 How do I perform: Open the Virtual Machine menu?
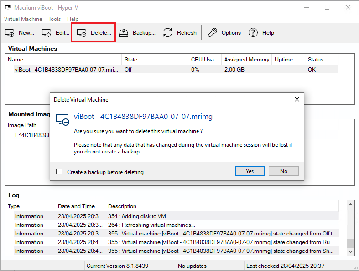coord(23,19)
